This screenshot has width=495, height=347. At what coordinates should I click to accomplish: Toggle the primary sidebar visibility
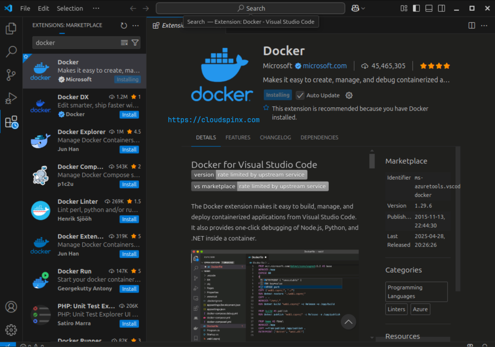click(416, 8)
